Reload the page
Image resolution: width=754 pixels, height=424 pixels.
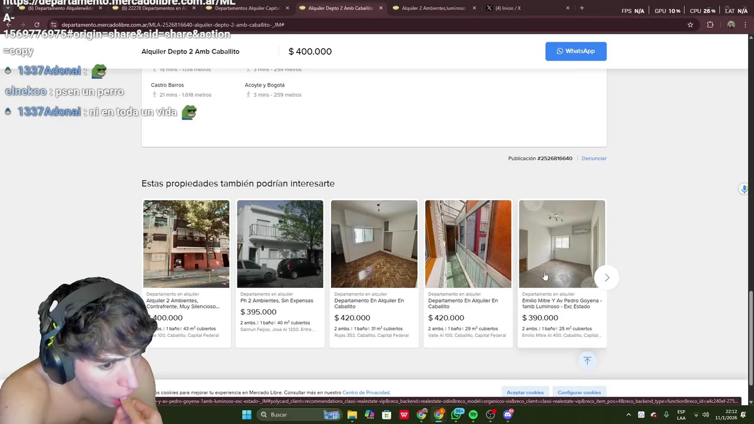37,25
